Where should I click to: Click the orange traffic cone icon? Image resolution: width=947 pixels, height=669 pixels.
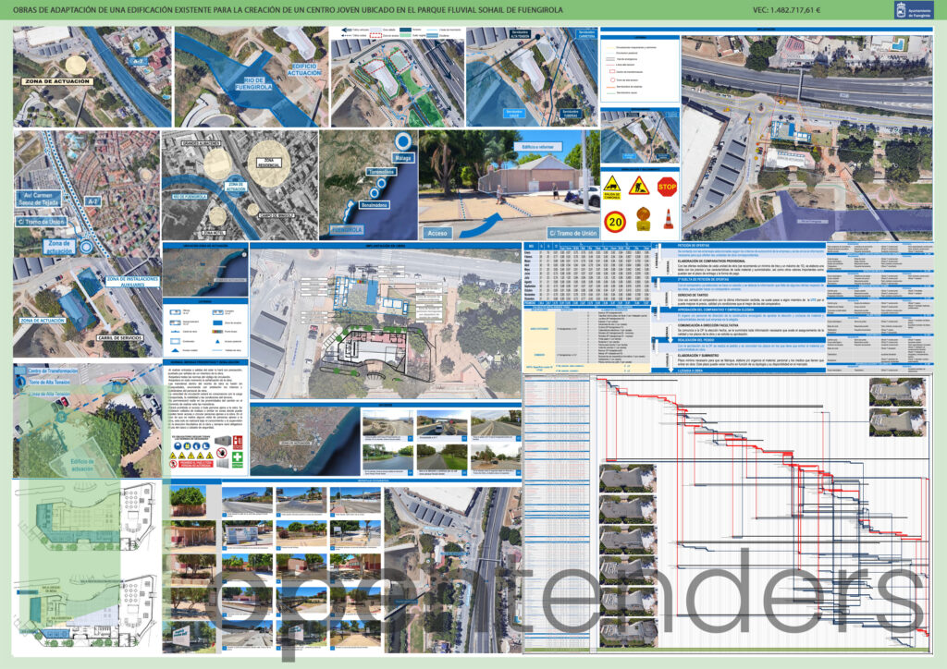(x=668, y=218)
